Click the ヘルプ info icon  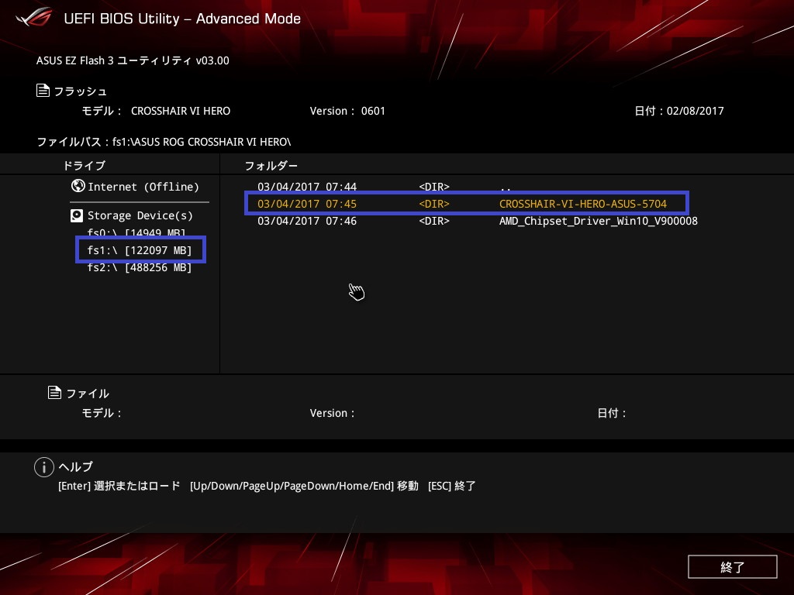pos(44,467)
